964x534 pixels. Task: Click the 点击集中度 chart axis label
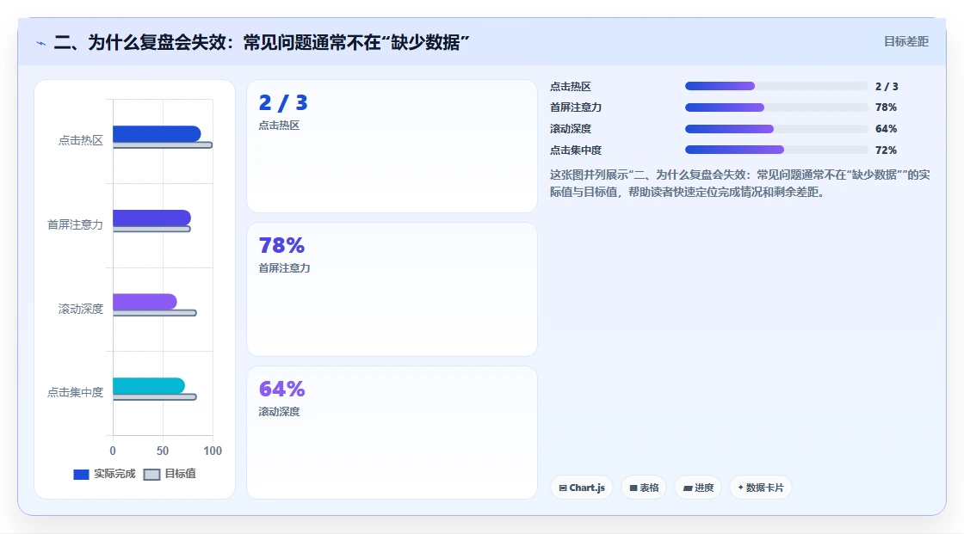click(x=75, y=392)
